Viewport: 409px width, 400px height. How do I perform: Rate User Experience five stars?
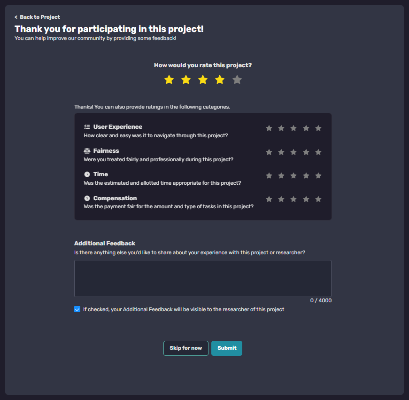(318, 128)
